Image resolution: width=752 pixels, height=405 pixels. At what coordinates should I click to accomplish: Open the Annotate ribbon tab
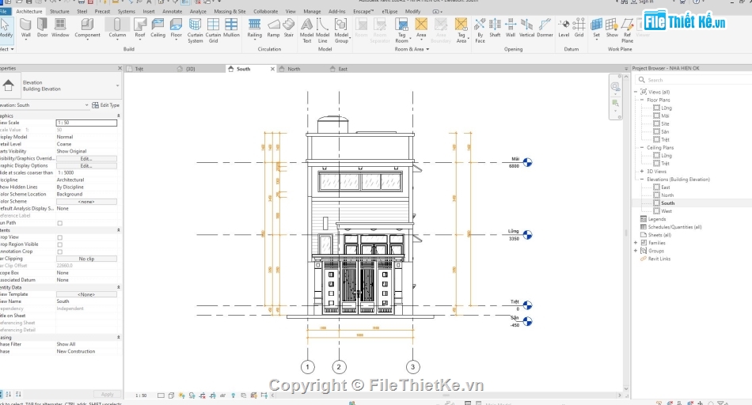pos(173,12)
